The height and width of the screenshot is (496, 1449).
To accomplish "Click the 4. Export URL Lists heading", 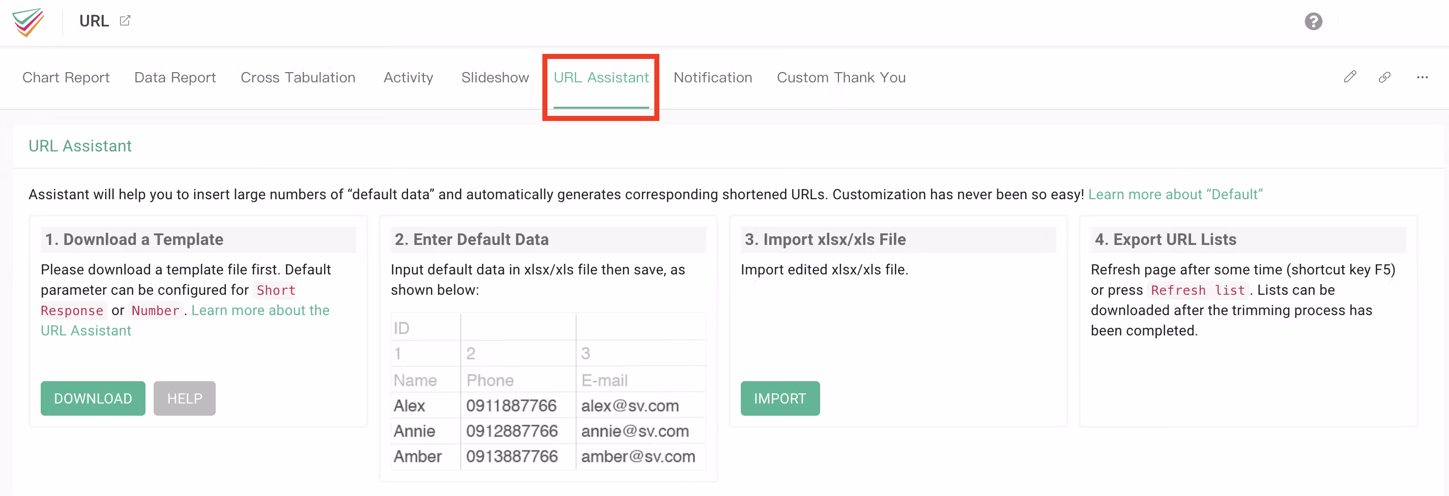I will [1165, 239].
